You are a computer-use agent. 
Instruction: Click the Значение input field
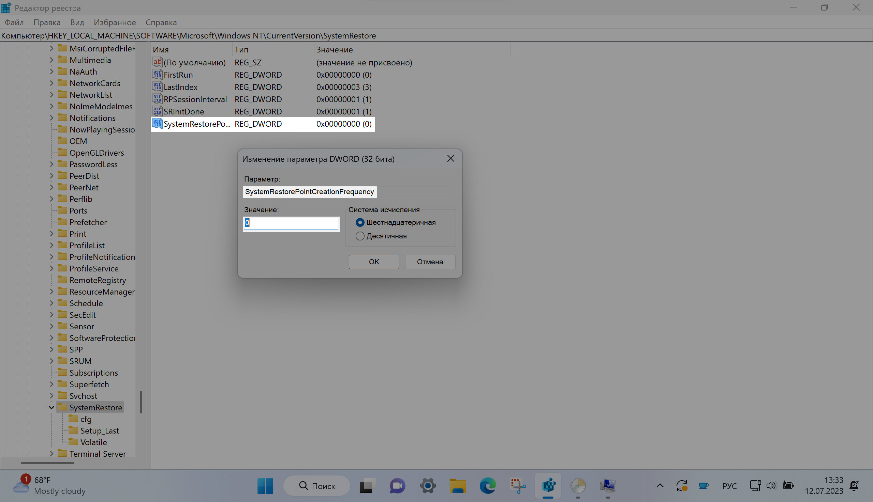click(x=291, y=224)
